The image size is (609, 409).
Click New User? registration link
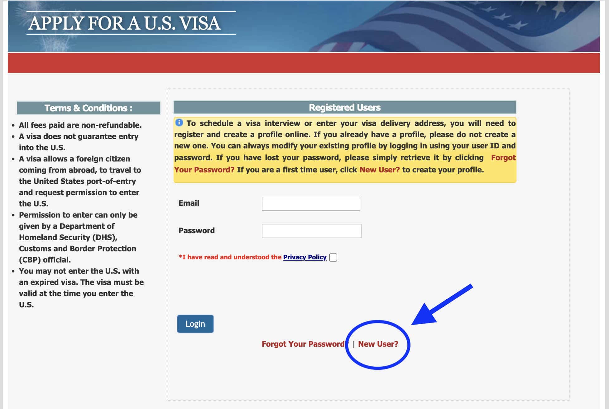click(x=379, y=344)
